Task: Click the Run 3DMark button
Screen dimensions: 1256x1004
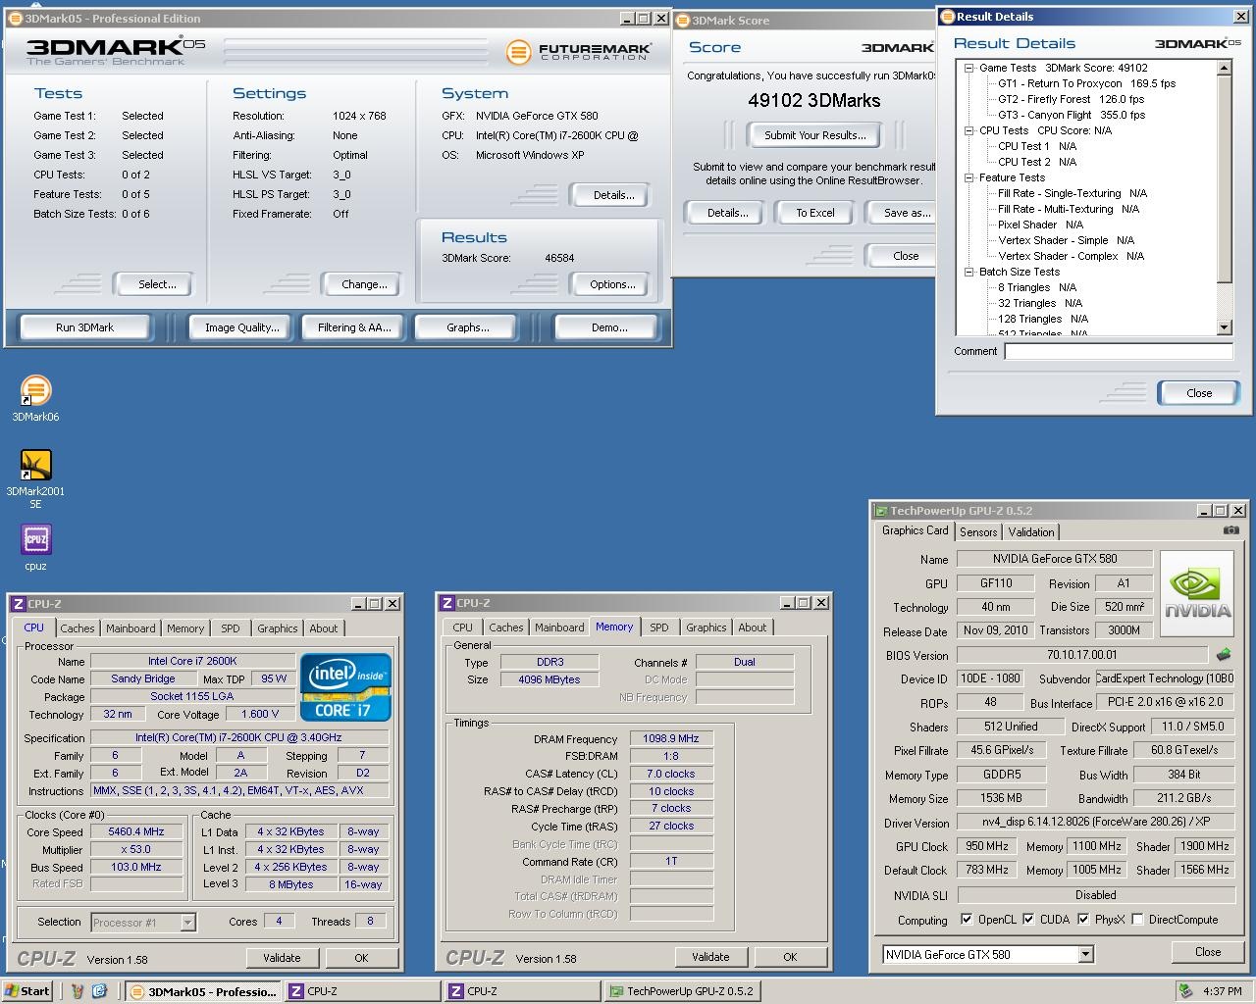Action: tap(84, 327)
